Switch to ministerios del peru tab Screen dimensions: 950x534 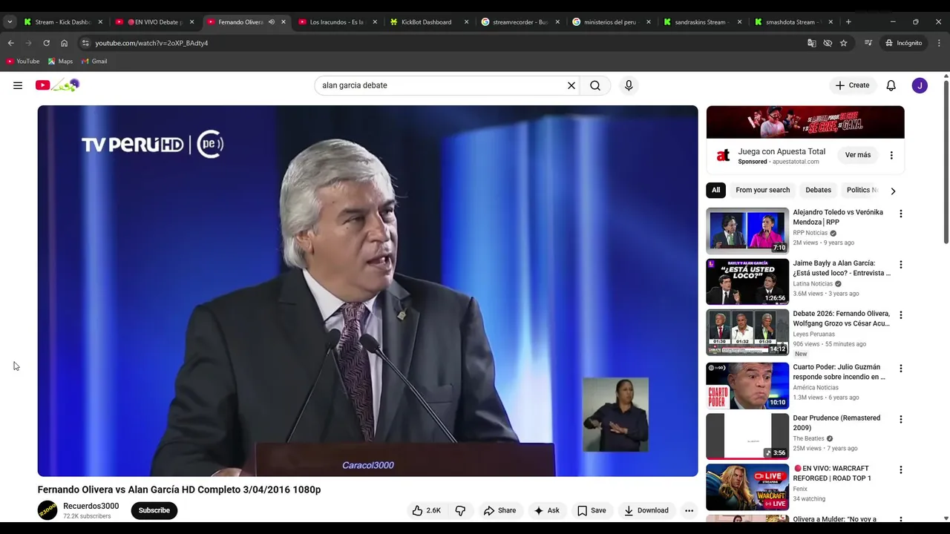(611, 22)
